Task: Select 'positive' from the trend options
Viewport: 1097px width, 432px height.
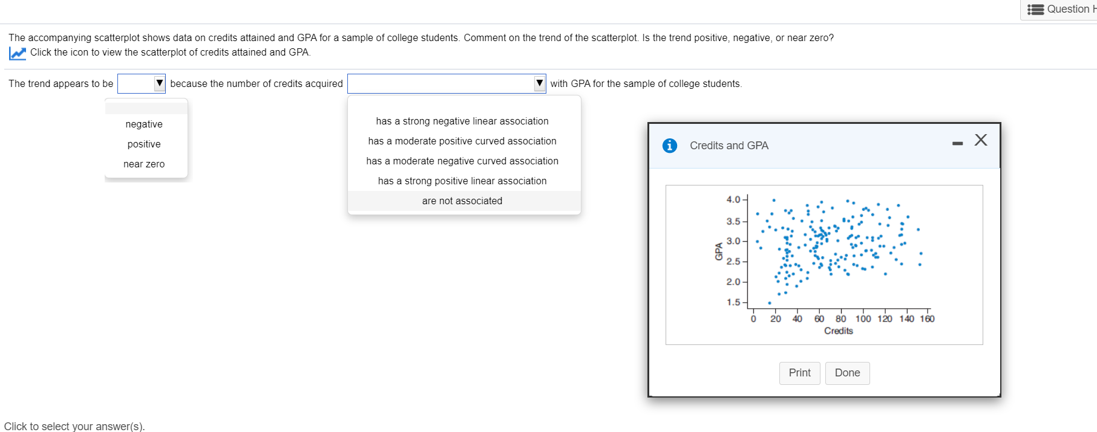Action: [143, 144]
